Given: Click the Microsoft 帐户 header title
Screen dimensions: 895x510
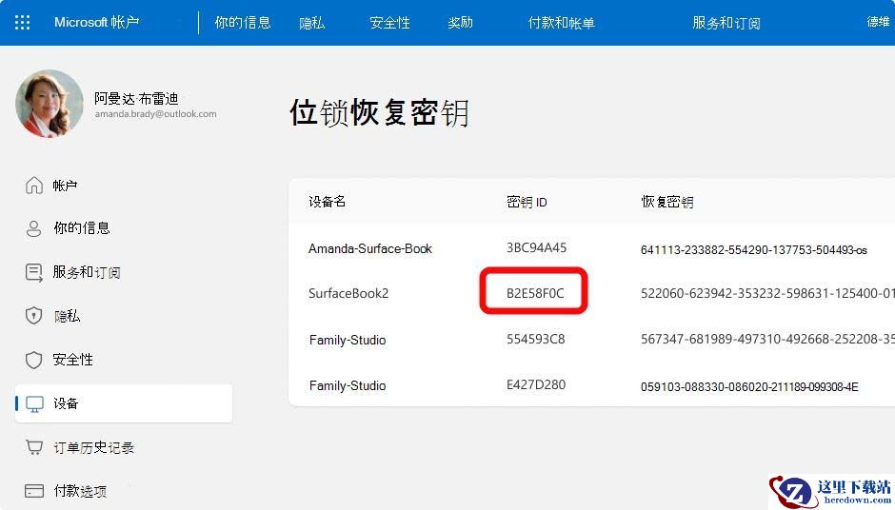Looking at the screenshot, I should (96, 22).
